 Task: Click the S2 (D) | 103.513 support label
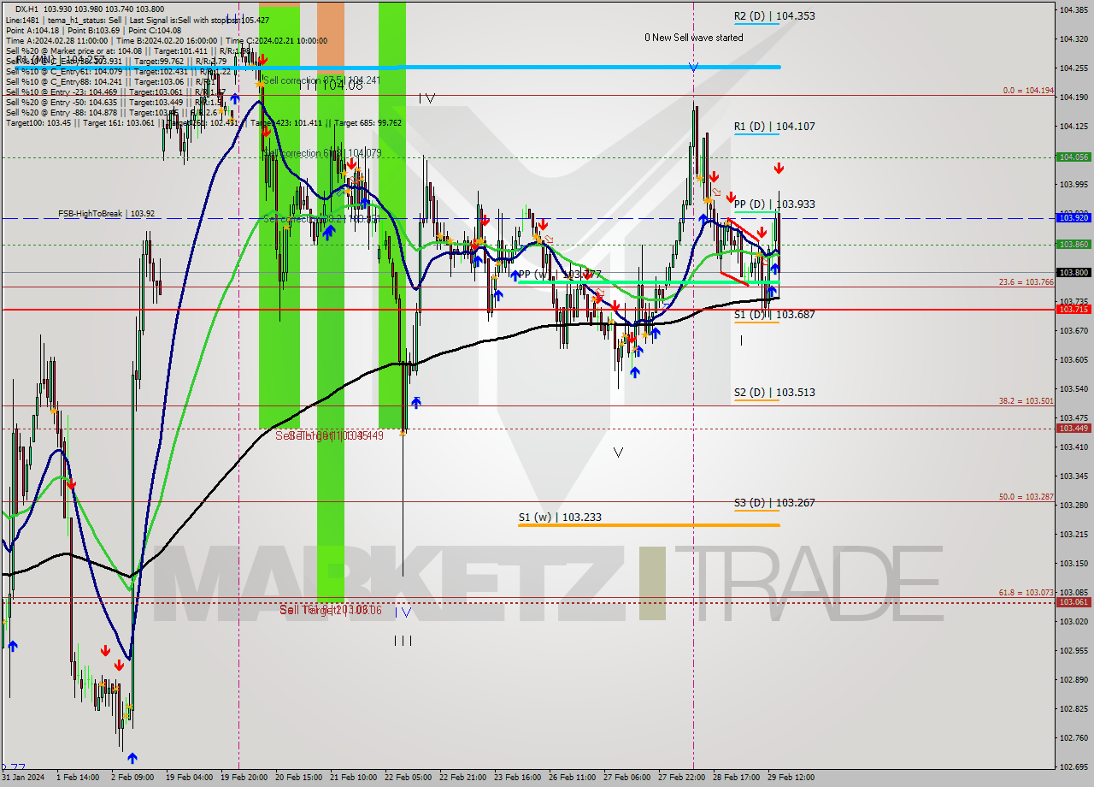[774, 392]
